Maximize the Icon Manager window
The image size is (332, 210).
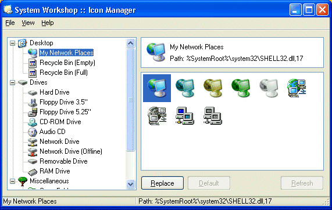click(309, 10)
